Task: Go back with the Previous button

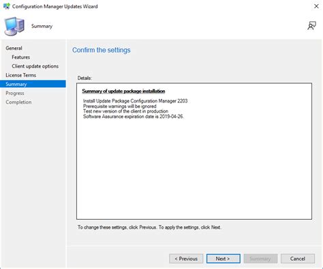Action: (186, 259)
